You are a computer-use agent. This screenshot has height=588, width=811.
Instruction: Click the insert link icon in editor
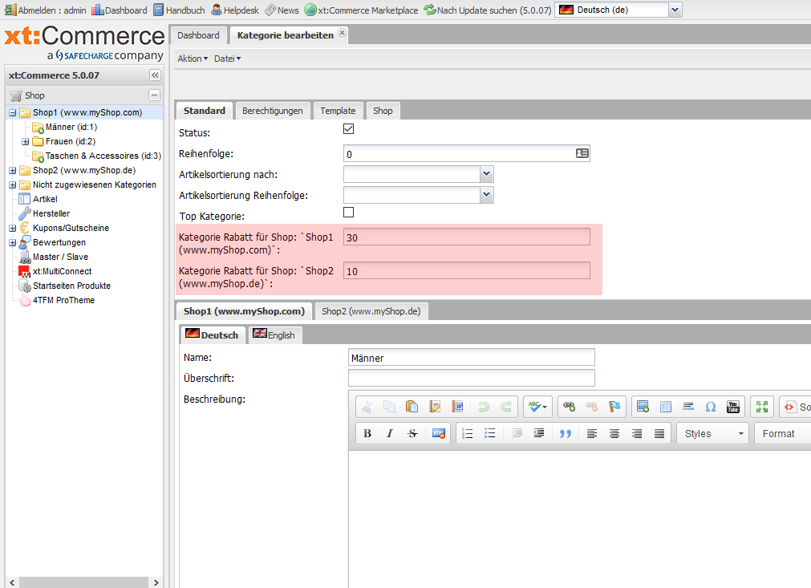tap(570, 407)
